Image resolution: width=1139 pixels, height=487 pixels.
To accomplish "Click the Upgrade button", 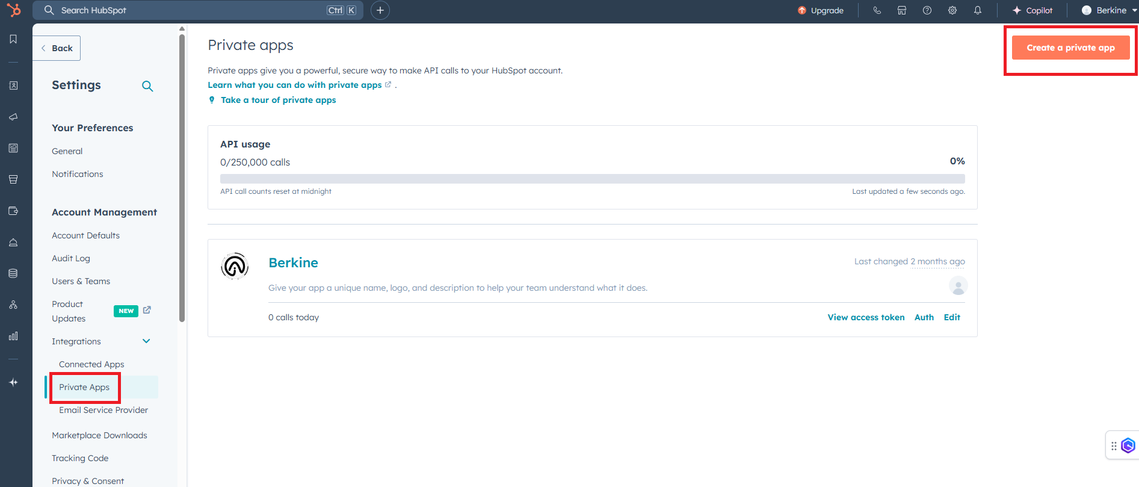I will 821,10.
